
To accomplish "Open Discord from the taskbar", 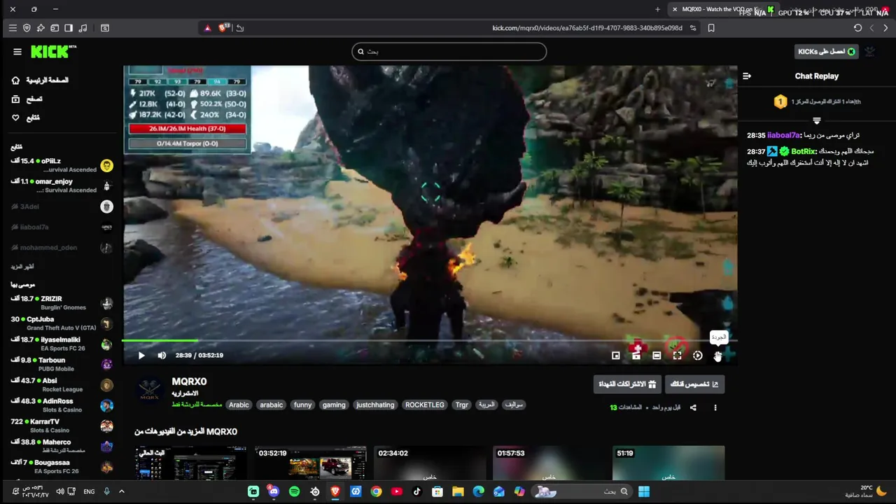I will 274,491.
